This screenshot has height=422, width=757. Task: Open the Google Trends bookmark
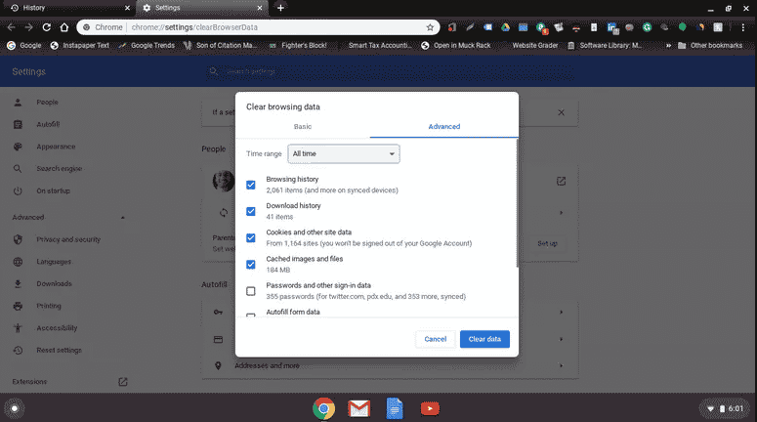tap(147, 45)
